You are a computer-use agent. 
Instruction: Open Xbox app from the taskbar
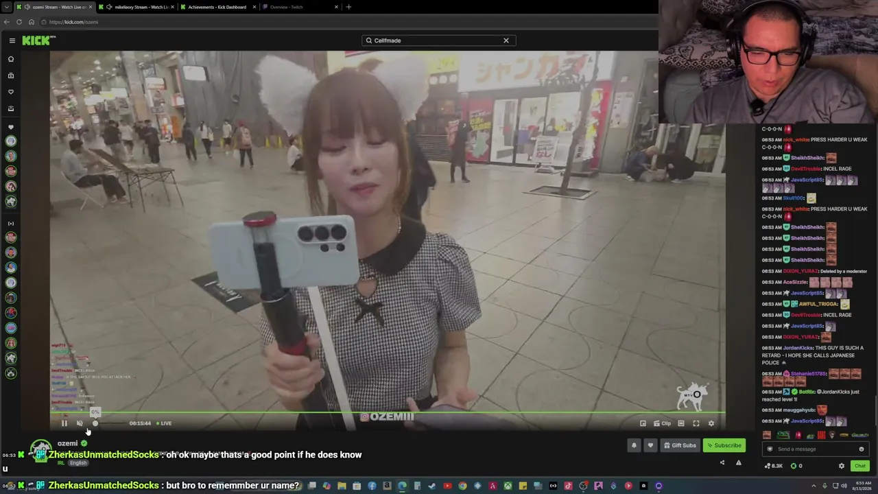click(x=508, y=486)
